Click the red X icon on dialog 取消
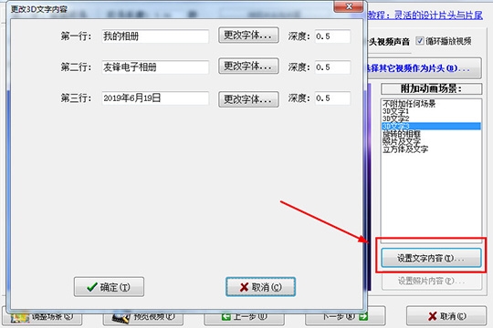 click(244, 287)
